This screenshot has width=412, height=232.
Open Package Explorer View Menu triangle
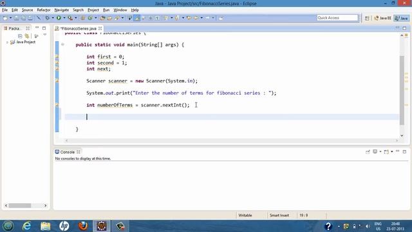pos(44,35)
